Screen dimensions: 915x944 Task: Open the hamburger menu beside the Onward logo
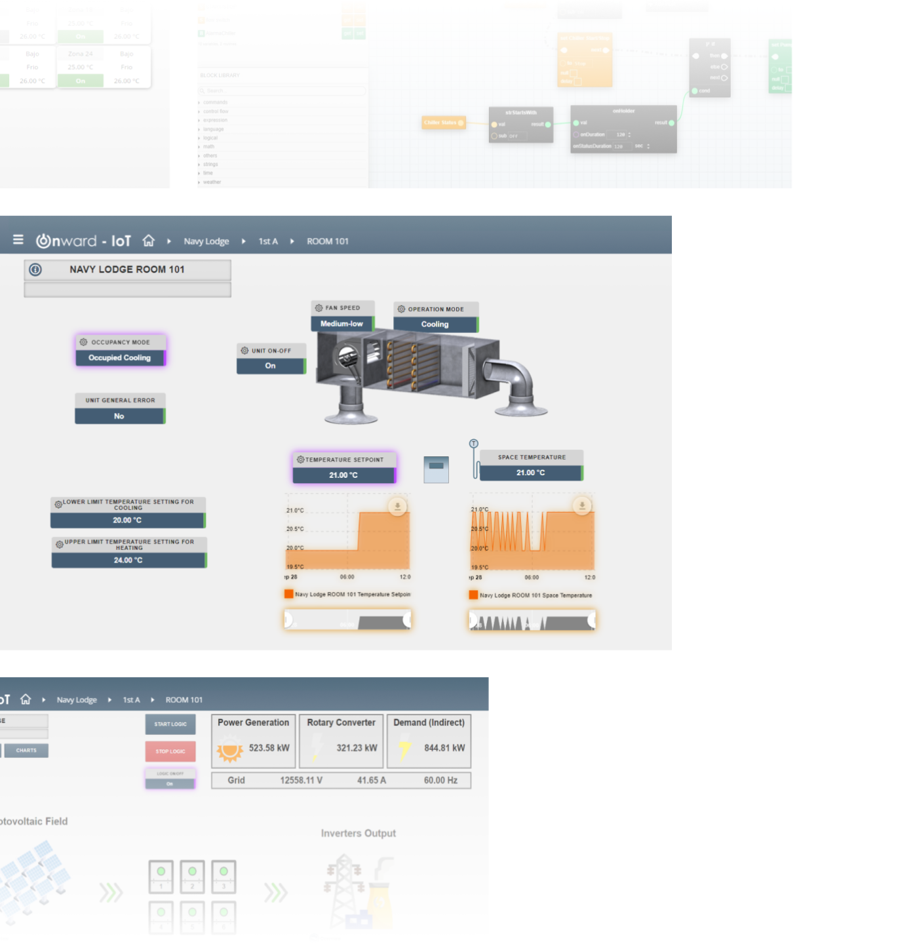pyautogui.click(x=18, y=240)
